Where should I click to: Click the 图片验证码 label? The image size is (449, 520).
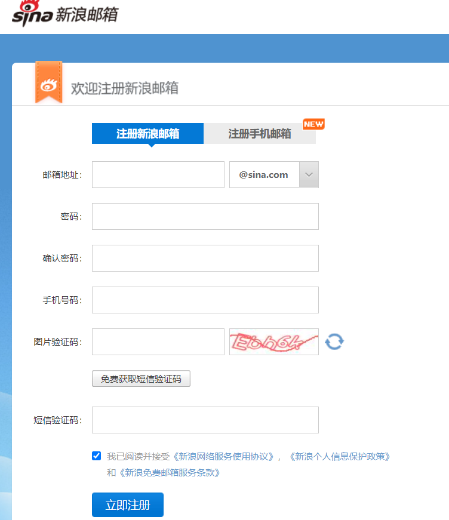click(58, 342)
